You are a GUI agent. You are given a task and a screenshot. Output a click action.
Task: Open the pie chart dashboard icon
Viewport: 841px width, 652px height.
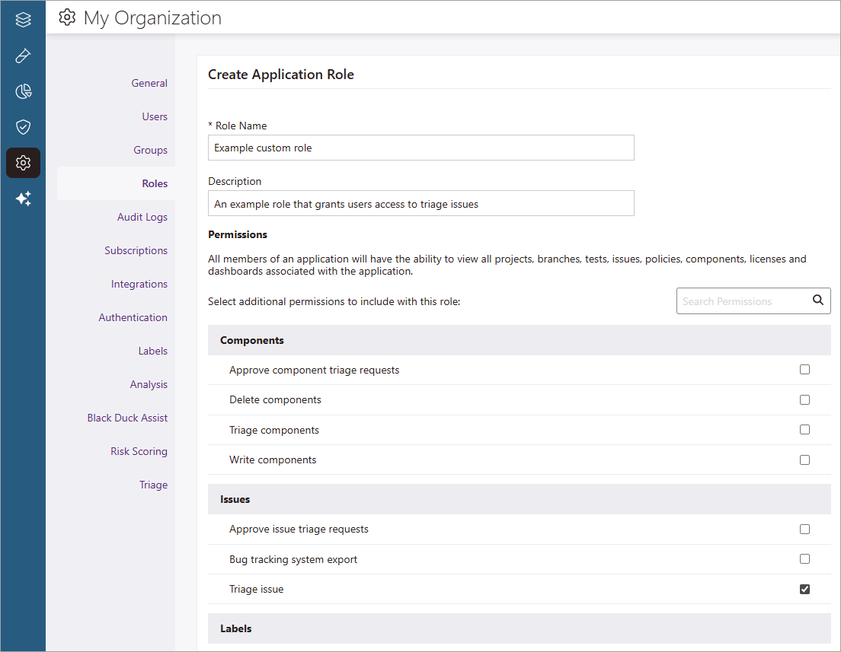(23, 92)
